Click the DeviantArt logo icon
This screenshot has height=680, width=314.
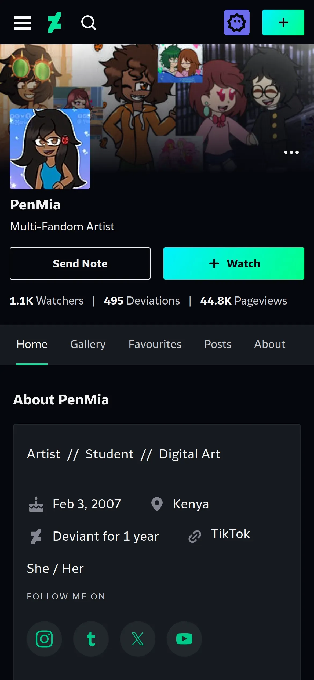55,23
